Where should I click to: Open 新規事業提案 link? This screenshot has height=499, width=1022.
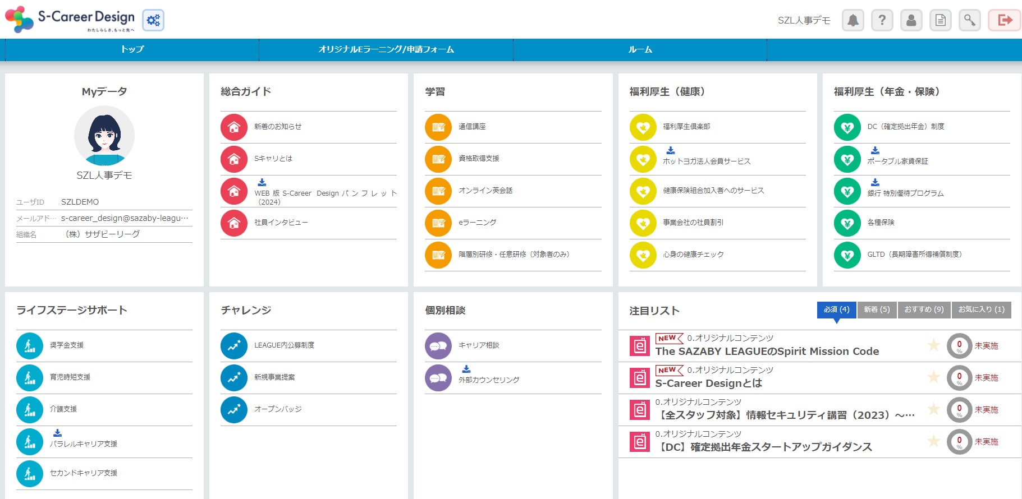[274, 377]
